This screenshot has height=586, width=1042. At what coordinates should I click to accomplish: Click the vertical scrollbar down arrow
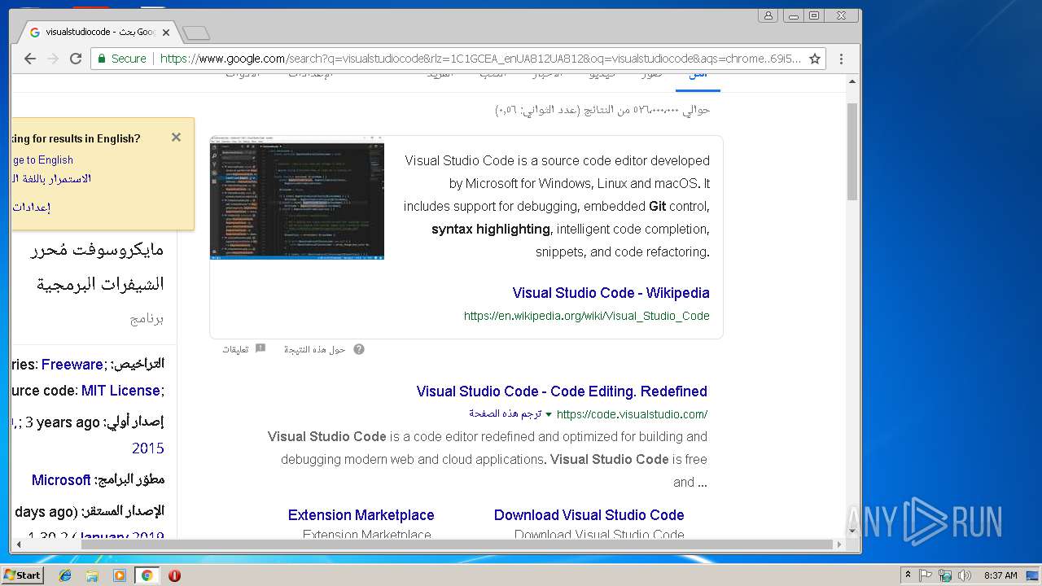(x=853, y=531)
